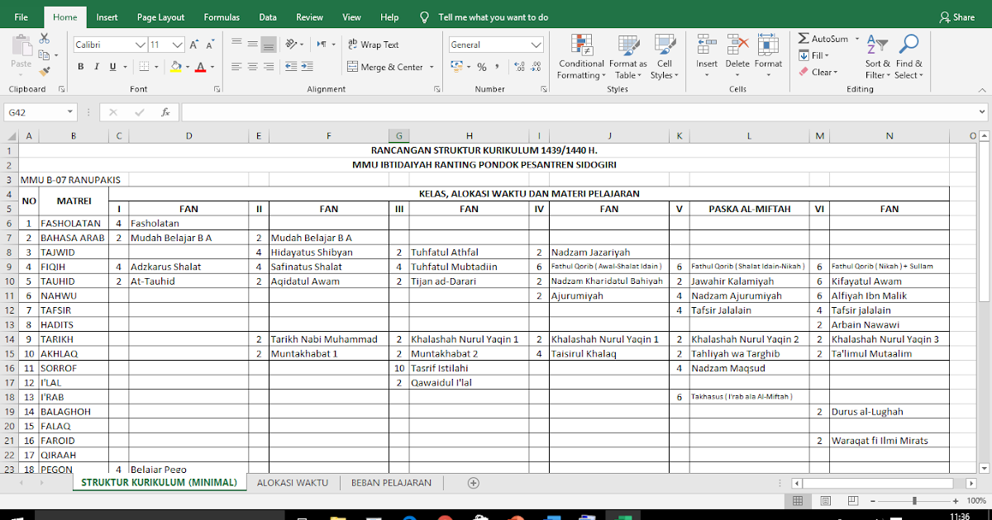Image resolution: width=992 pixels, height=520 pixels.
Task: Open the fill color dropdown arrow
Action: (x=188, y=65)
